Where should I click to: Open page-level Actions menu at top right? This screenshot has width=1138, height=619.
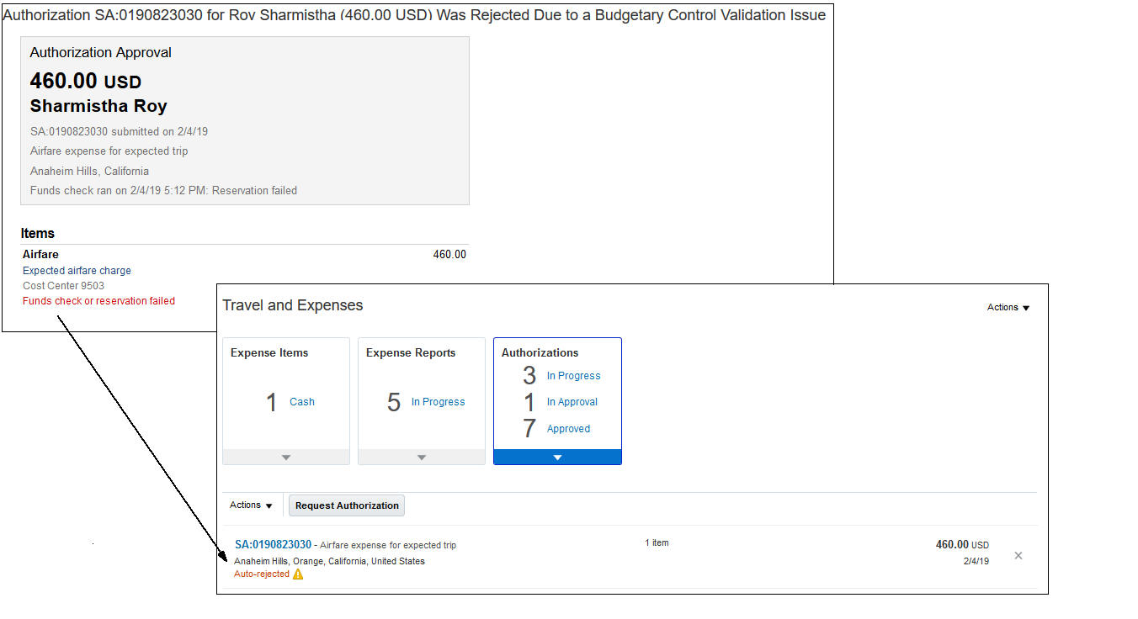[x=1008, y=308]
